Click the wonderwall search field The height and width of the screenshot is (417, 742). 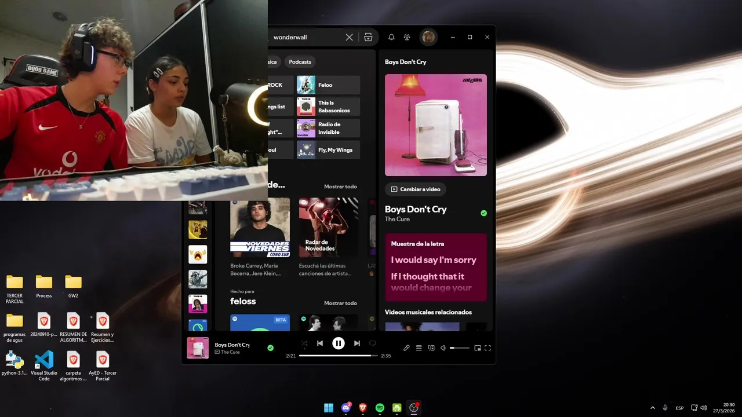coord(307,37)
